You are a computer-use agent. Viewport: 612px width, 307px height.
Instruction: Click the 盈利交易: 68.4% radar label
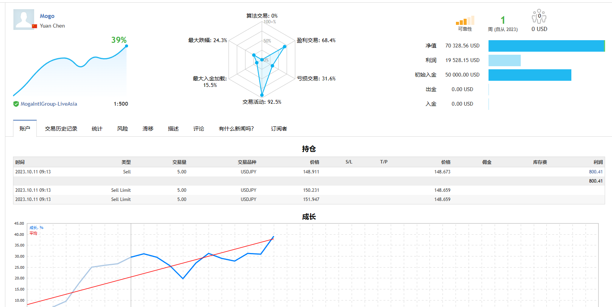coord(316,40)
